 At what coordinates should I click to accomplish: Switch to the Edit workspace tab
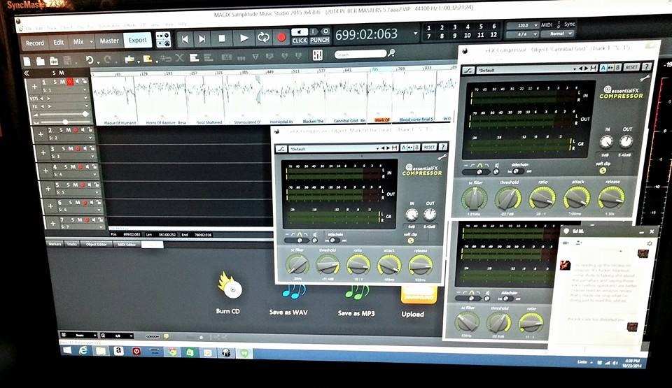pyautogui.click(x=58, y=42)
